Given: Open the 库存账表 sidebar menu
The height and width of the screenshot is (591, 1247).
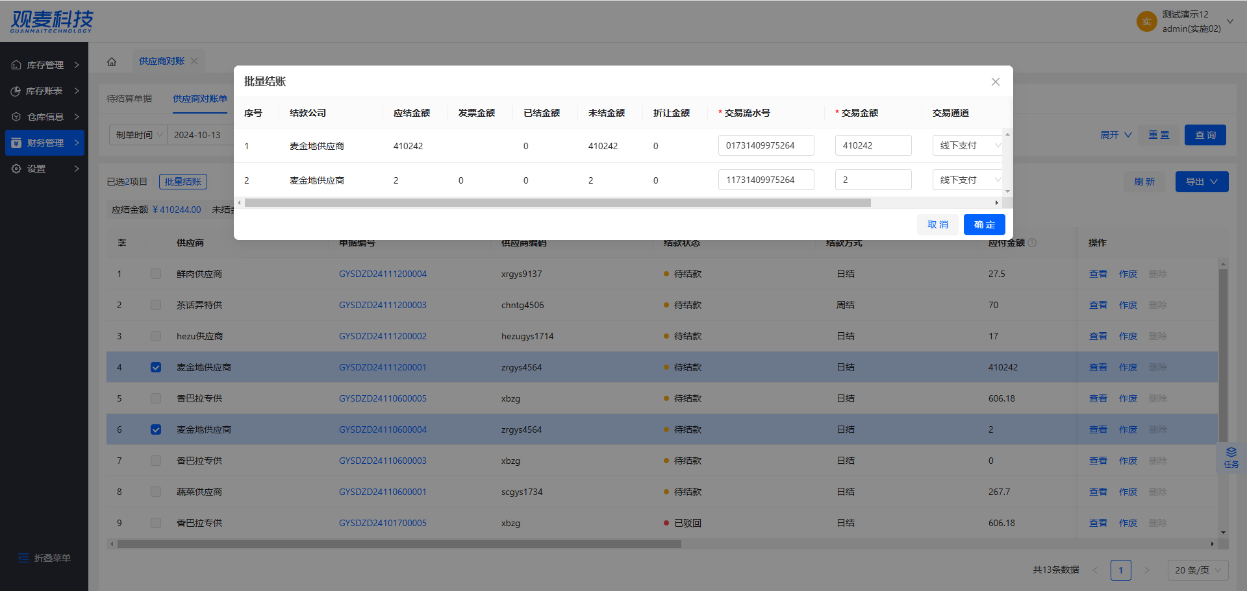Looking at the screenshot, I should pyautogui.click(x=44, y=91).
